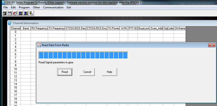Click the Band column header
Screen dimensions: 217x106
(26, 28)
